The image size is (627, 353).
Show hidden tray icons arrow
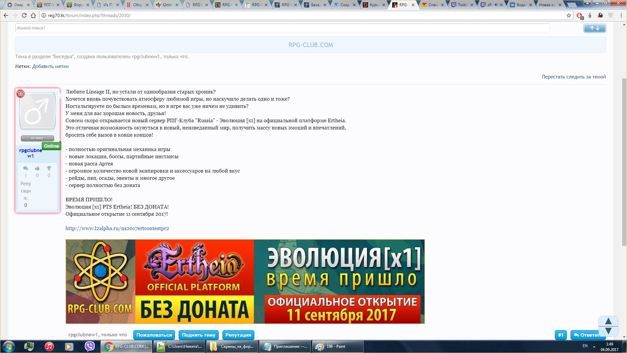[x=594, y=346]
